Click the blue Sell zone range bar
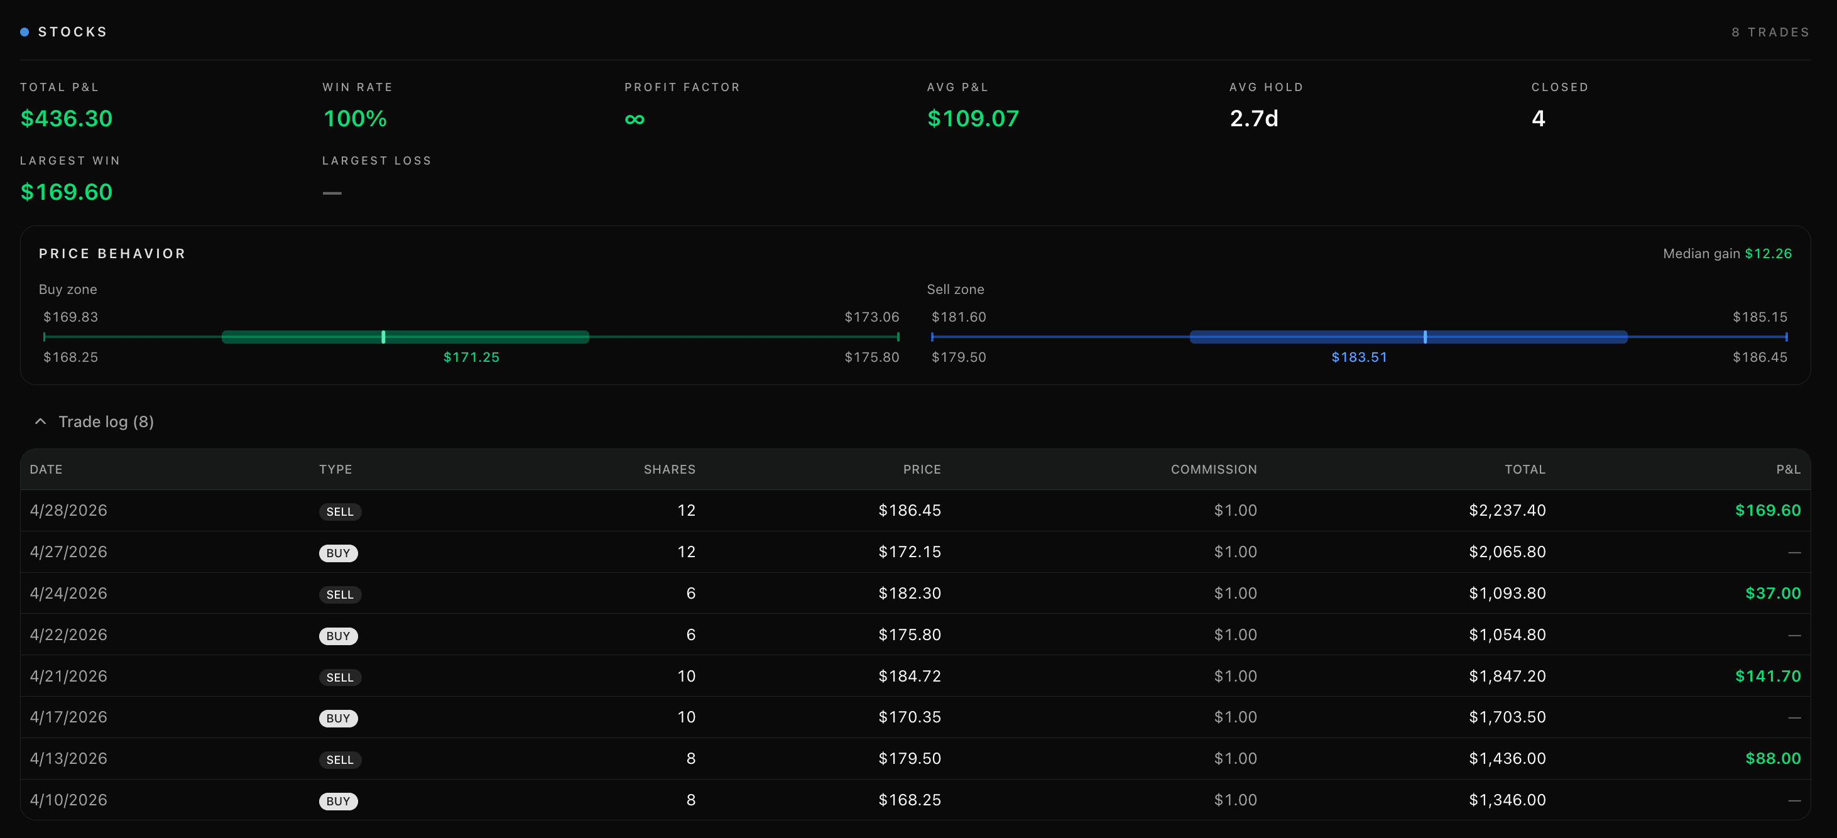 (1409, 337)
